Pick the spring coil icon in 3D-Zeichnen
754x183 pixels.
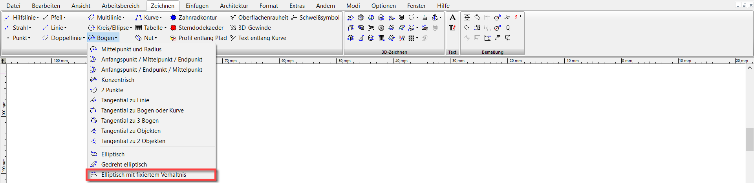click(401, 18)
